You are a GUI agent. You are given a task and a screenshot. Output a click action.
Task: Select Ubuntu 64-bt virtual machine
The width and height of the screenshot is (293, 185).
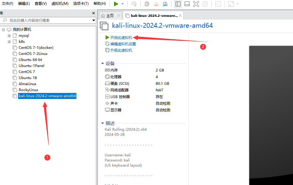pos(30,60)
